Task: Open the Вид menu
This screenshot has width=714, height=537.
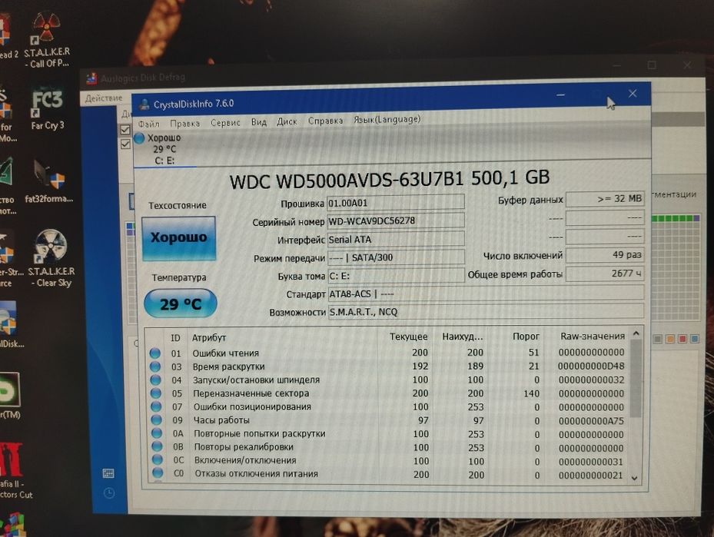Action: click(x=259, y=122)
